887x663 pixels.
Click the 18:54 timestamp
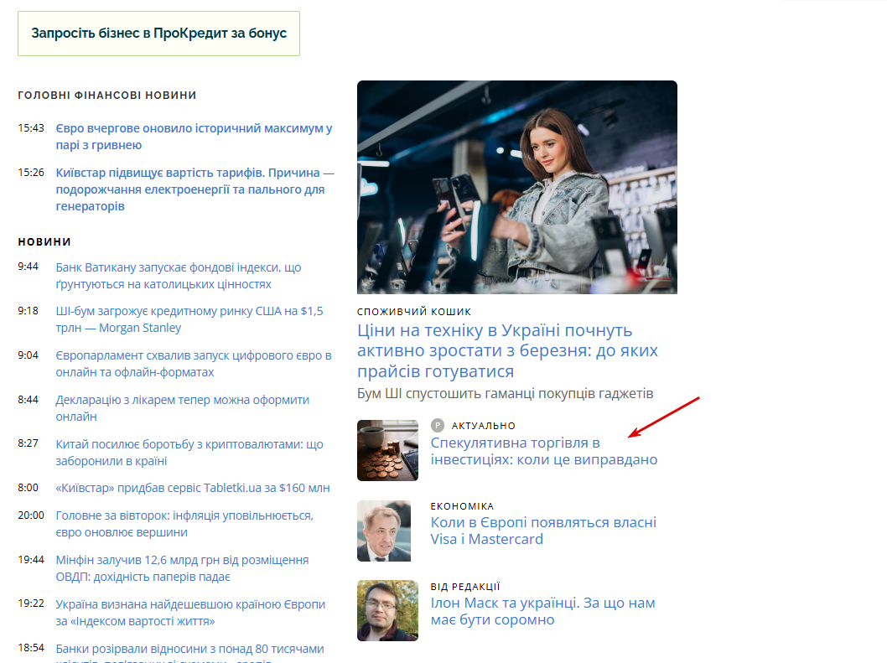(x=30, y=648)
